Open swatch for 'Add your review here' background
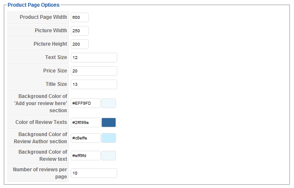Image resolution: width=294 pixels, height=188 pixels. point(108,103)
